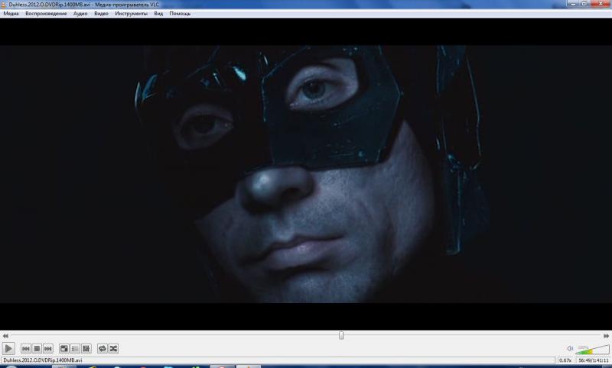Toggle shuffle random playback
612x368 pixels.
coord(113,349)
